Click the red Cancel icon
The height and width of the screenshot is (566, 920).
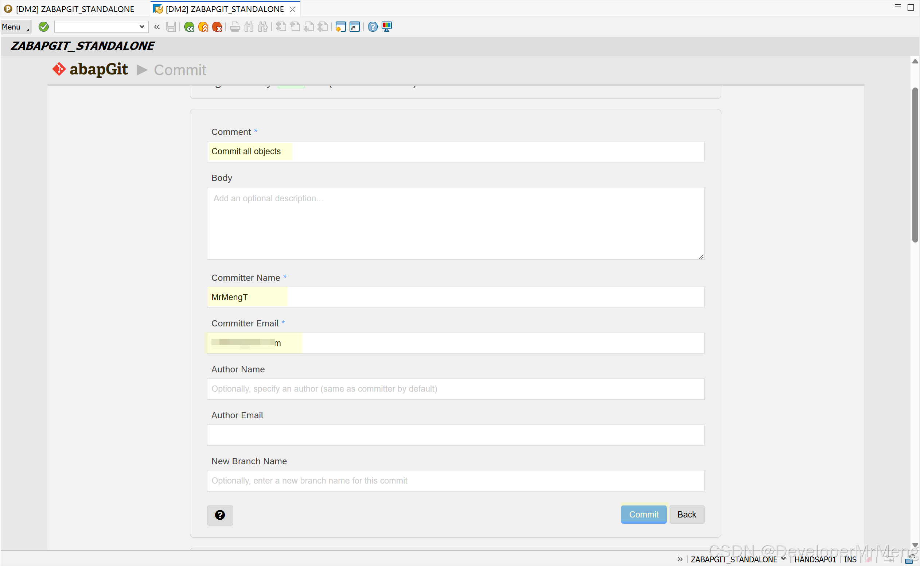217,27
